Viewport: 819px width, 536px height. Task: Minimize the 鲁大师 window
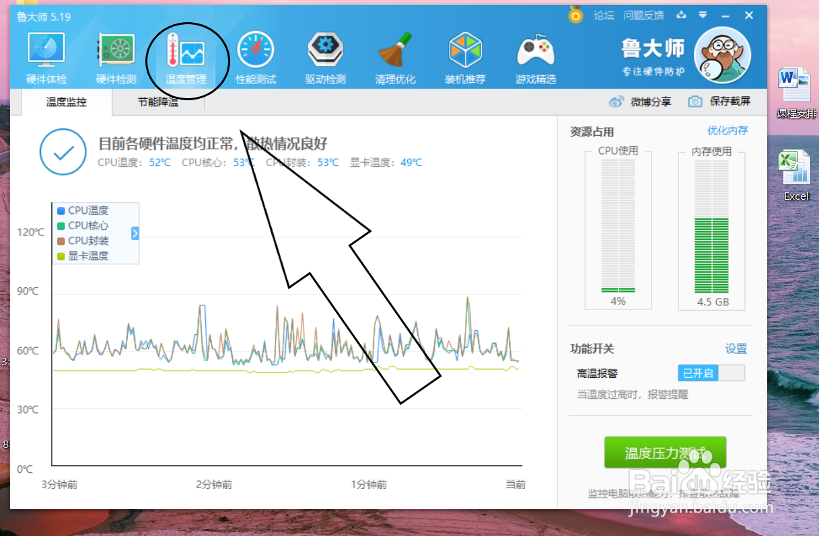coord(725,15)
